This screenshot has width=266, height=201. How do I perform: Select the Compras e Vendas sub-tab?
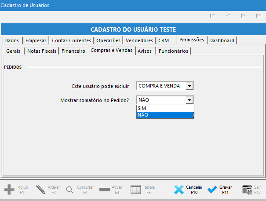pos(111,50)
